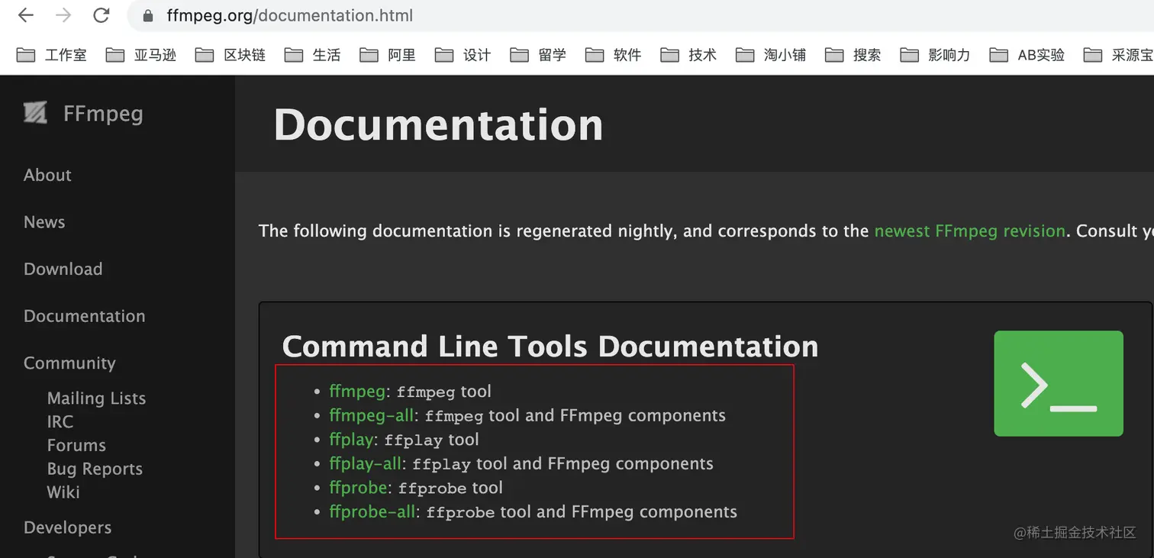
Task: Open the Community sidebar section
Action: [x=69, y=363]
